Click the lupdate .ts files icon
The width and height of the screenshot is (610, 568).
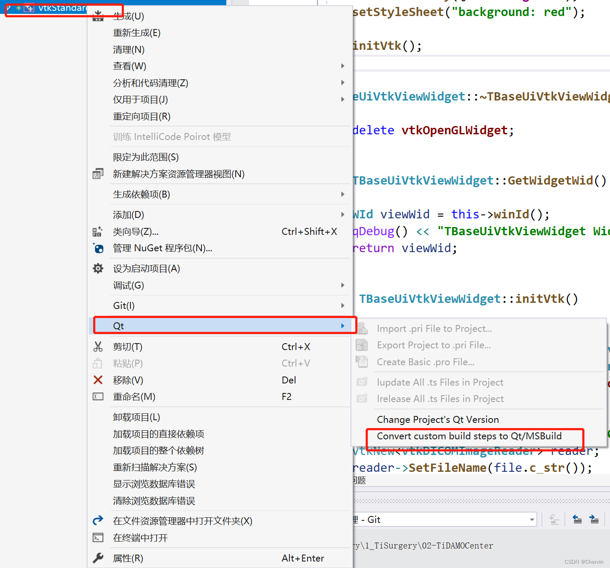coord(362,382)
